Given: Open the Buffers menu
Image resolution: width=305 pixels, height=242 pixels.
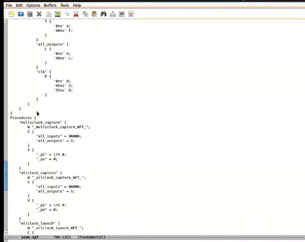Looking at the screenshot, I should point(50,5).
